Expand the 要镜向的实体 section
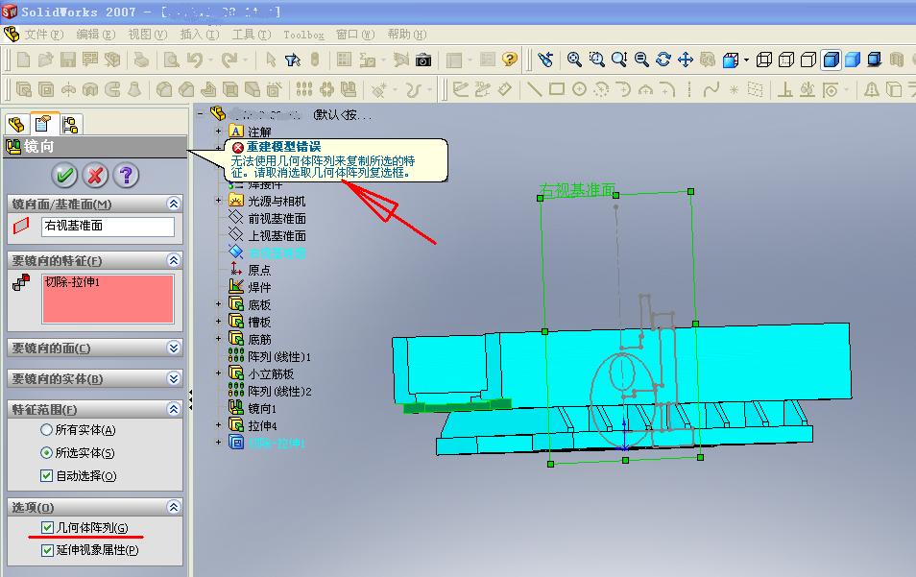The height and width of the screenshot is (577, 916). [x=174, y=379]
